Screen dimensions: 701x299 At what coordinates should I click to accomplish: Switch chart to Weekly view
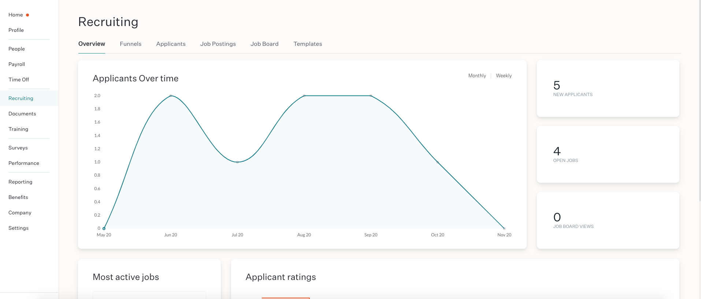pos(504,76)
